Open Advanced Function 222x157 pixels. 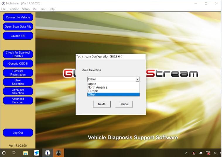pyautogui.click(x=18, y=101)
